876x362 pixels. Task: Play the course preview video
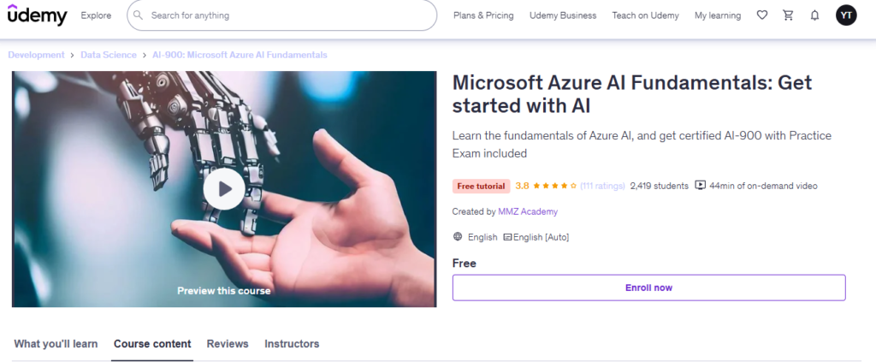[224, 189]
